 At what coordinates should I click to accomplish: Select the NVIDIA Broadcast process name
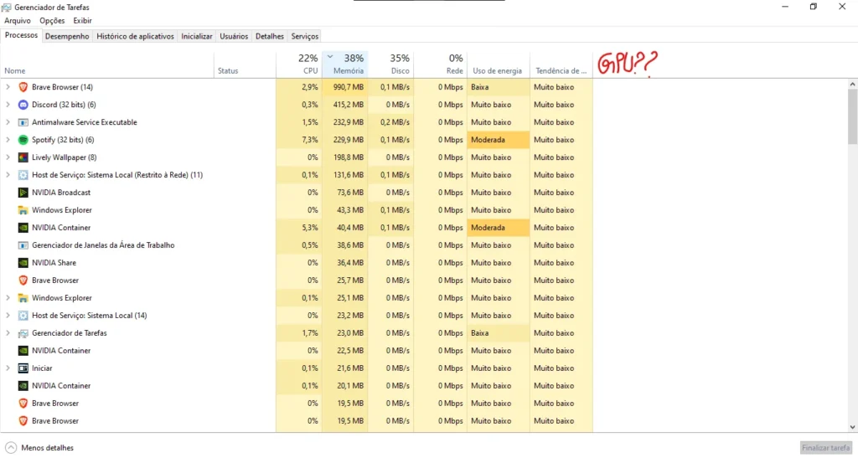click(61, 193)
